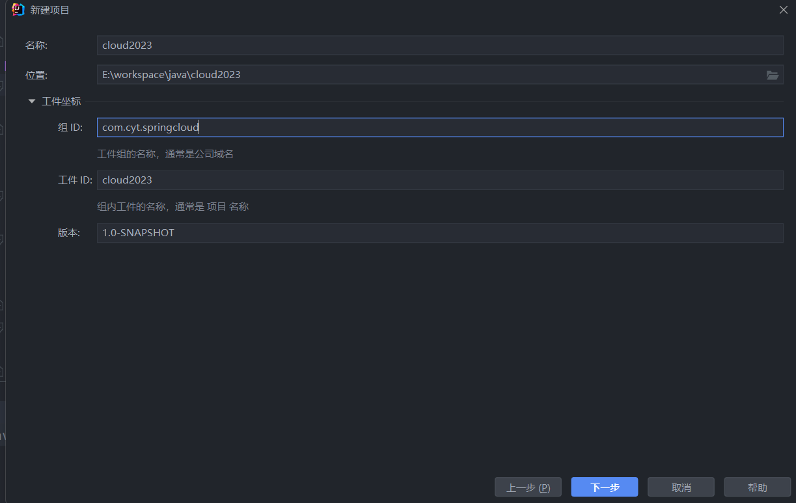Click the 版本 field showing 1.0-SNAPSHOT
Viewport: 796px width, 503px height.
(439, 233)
